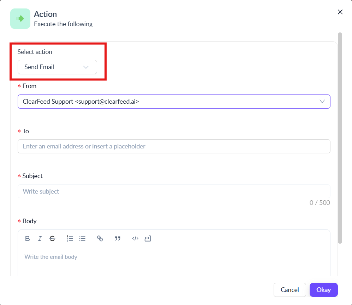Screen dimensions: 352x305
Task: Insert a hyperlink in email body
Action: coord(100,238)
